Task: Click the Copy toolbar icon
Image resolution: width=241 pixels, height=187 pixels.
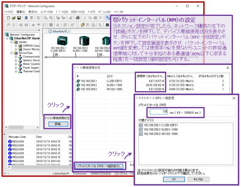Action: coord(90,18)
